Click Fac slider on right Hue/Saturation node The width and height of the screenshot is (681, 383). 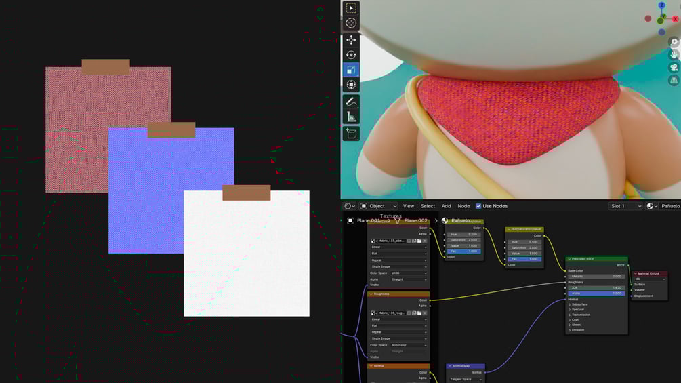click(x=524, y=259)
